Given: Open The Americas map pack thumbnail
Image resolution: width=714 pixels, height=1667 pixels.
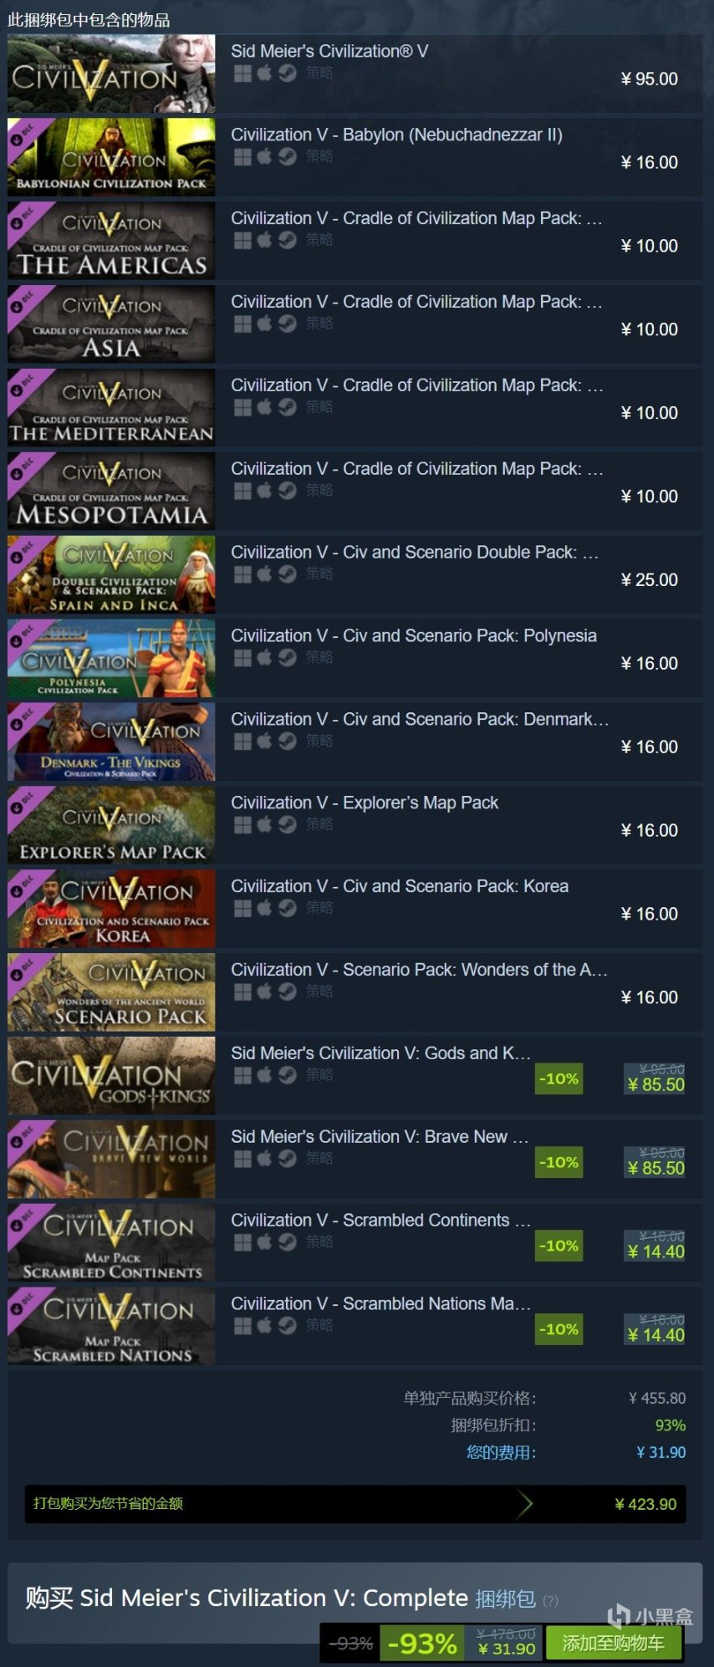Looking at the screenshot, I should 111,241.
